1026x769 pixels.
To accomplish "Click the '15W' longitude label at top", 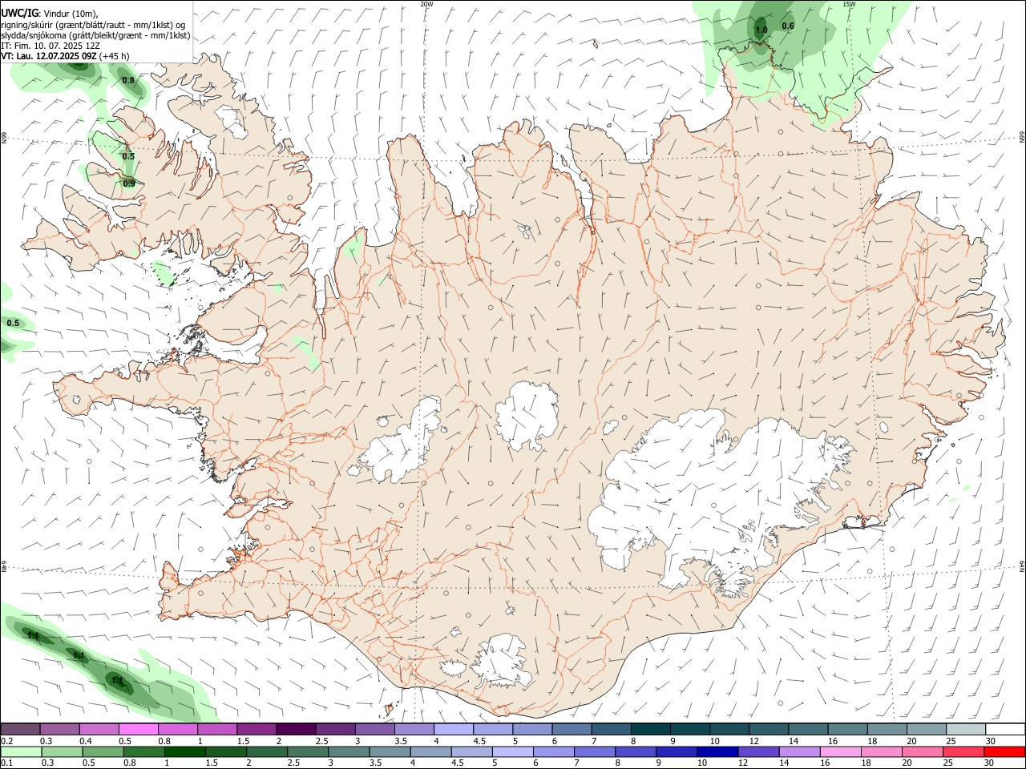I will tap(849, 4).
